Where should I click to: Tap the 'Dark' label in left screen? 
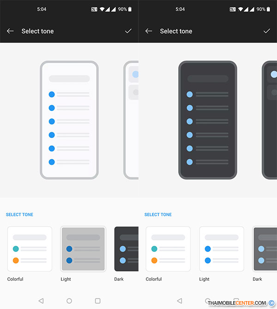[x=119, y=279]
